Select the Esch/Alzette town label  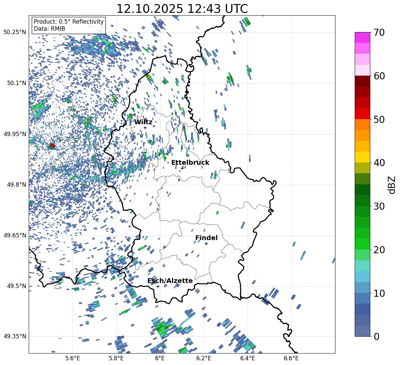pyautogui.click(x=170, y=281)
